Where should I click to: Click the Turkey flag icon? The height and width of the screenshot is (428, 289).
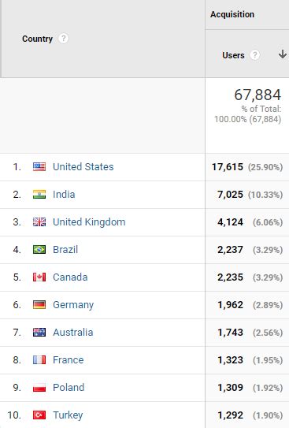(x=39, y=415)
